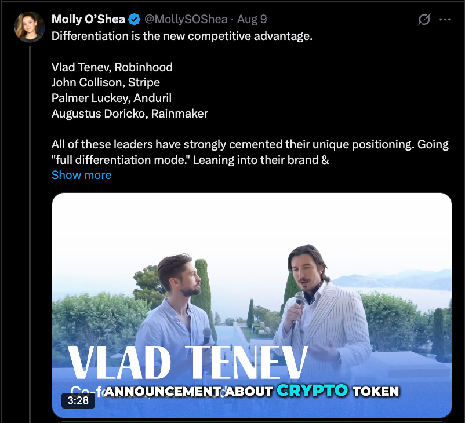Click the 'Augustus Doricko, Rainmaker' text line

click(x=130, y=114)
